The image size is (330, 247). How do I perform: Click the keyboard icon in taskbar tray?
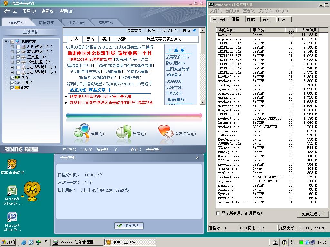pyautogui.click(x=275, y=242)
